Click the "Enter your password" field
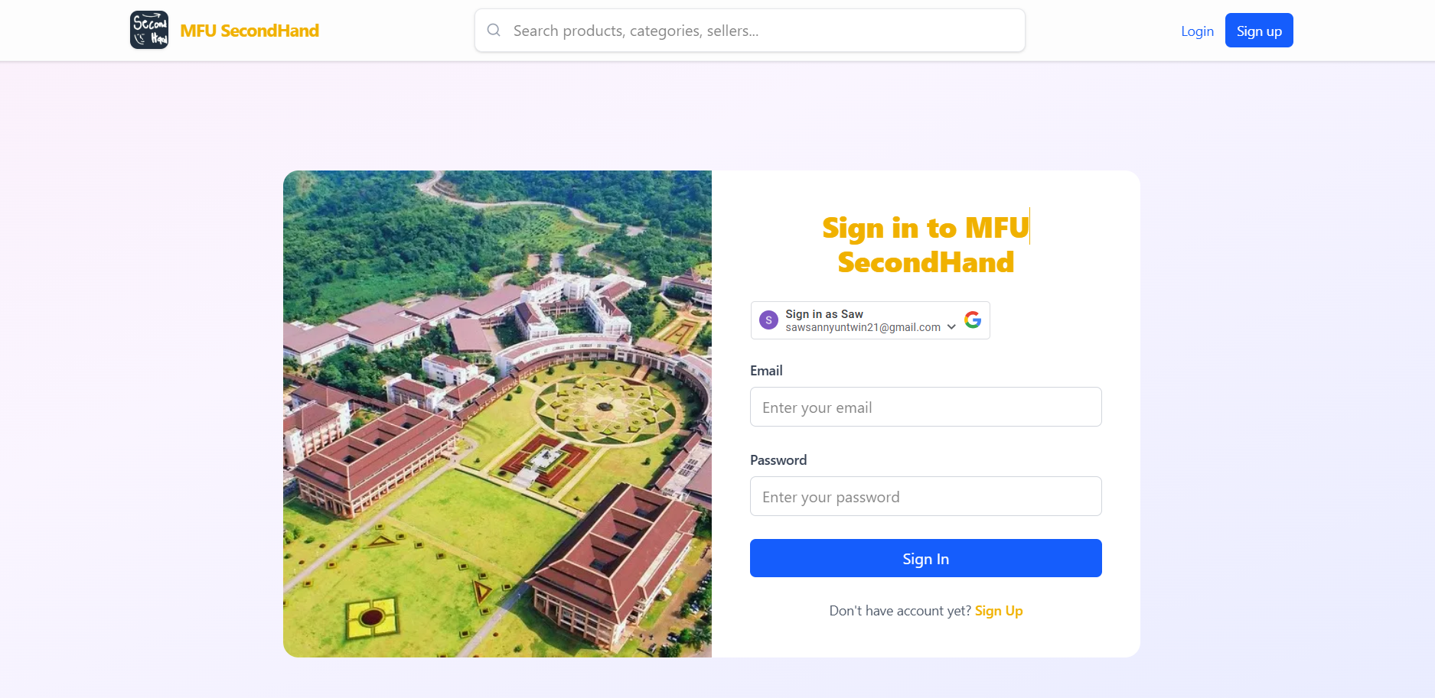 [925, 497]
